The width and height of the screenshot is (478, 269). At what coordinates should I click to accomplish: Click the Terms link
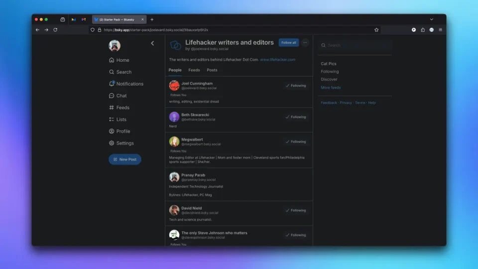click(359, 103)
